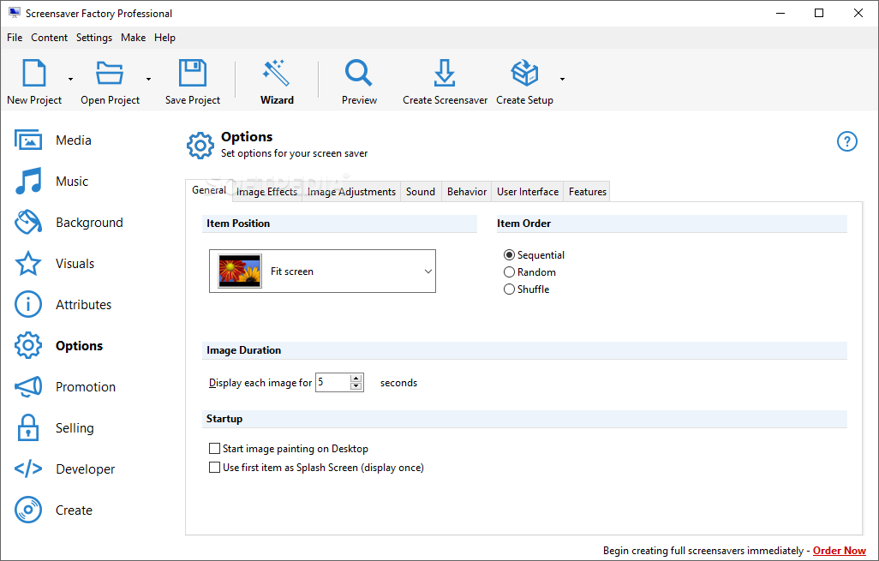Screen dimensions: 879x561
Task: Click the blue help question mark icon
Action: click(847, 141)
